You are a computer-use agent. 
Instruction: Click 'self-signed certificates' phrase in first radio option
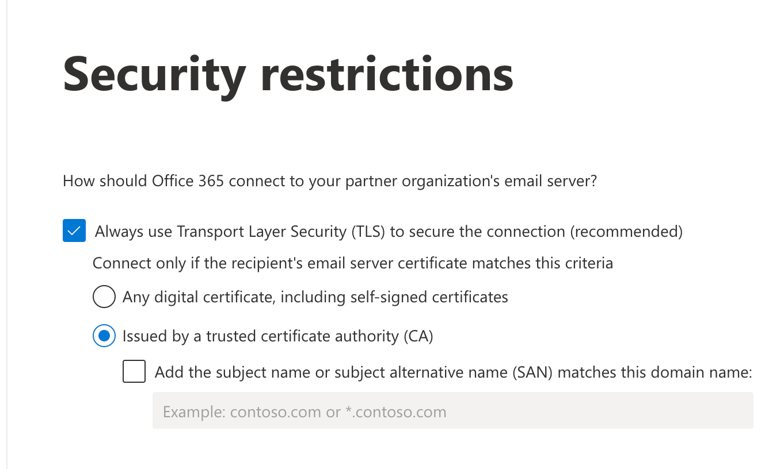429,297
